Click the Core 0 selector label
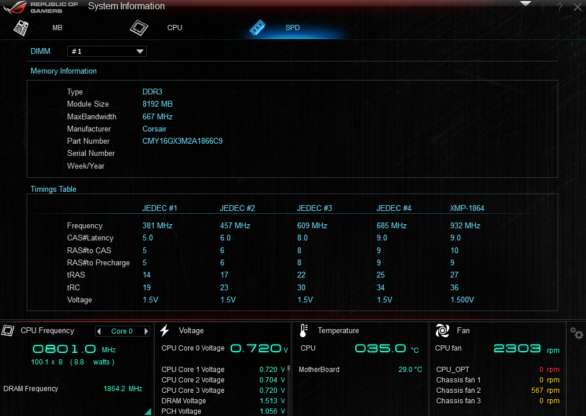586x416 pixels. (x=122, y=331)
